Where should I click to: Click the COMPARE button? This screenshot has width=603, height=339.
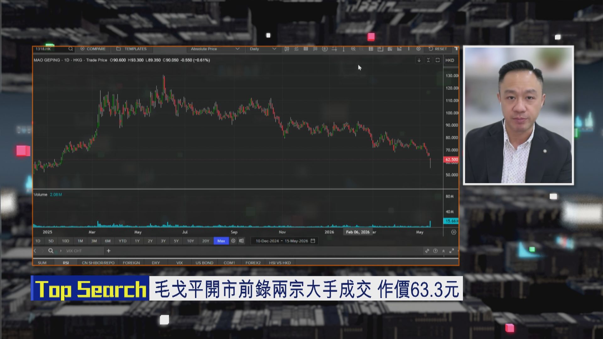(x=93, y=49)
